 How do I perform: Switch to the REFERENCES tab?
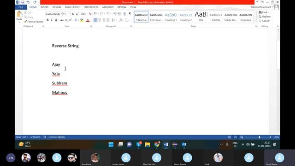coord(91,7)
